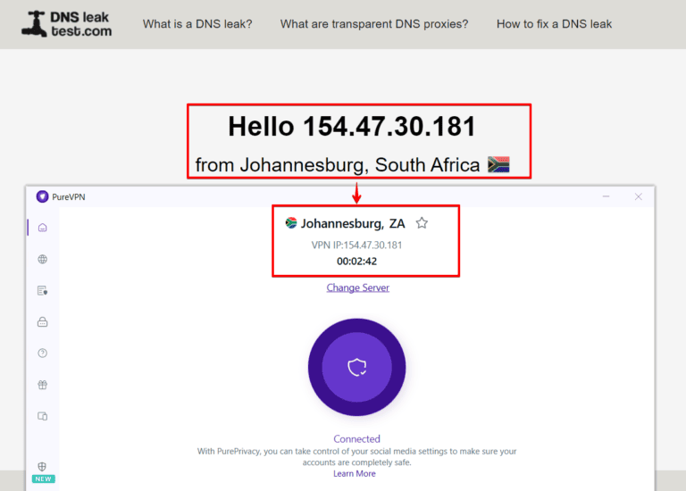Click the Johannesburg, ZA location label
686x491 pixels.
point(352,223)
